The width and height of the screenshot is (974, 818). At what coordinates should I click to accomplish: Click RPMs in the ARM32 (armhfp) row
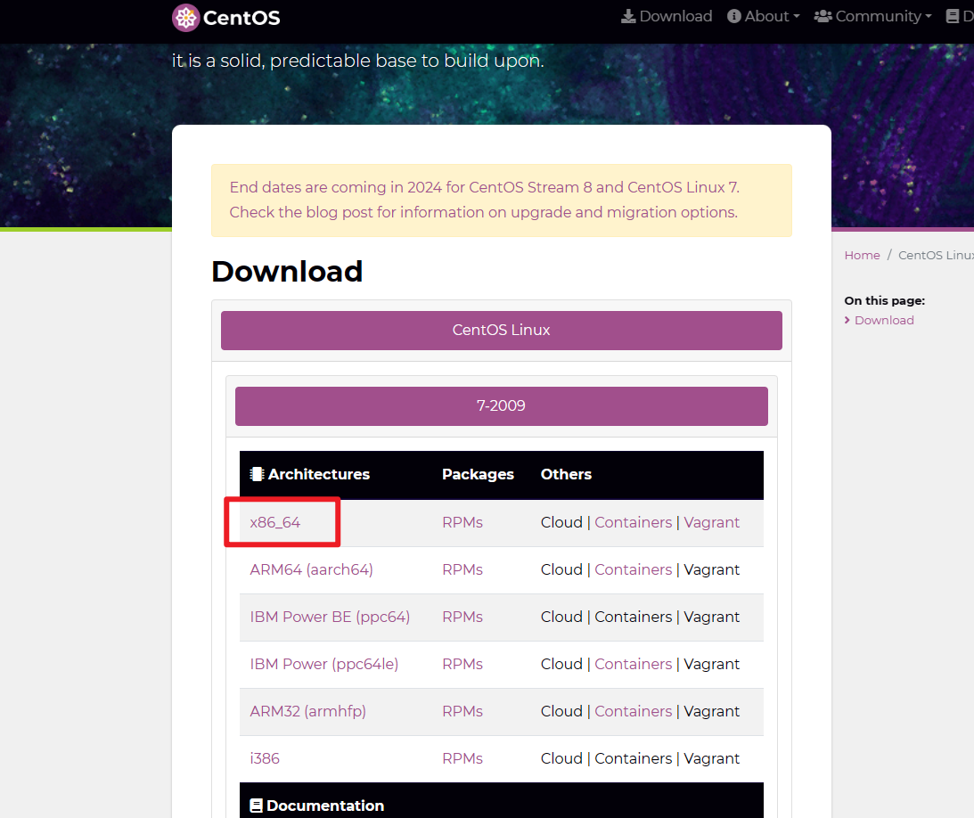(462, 711)
